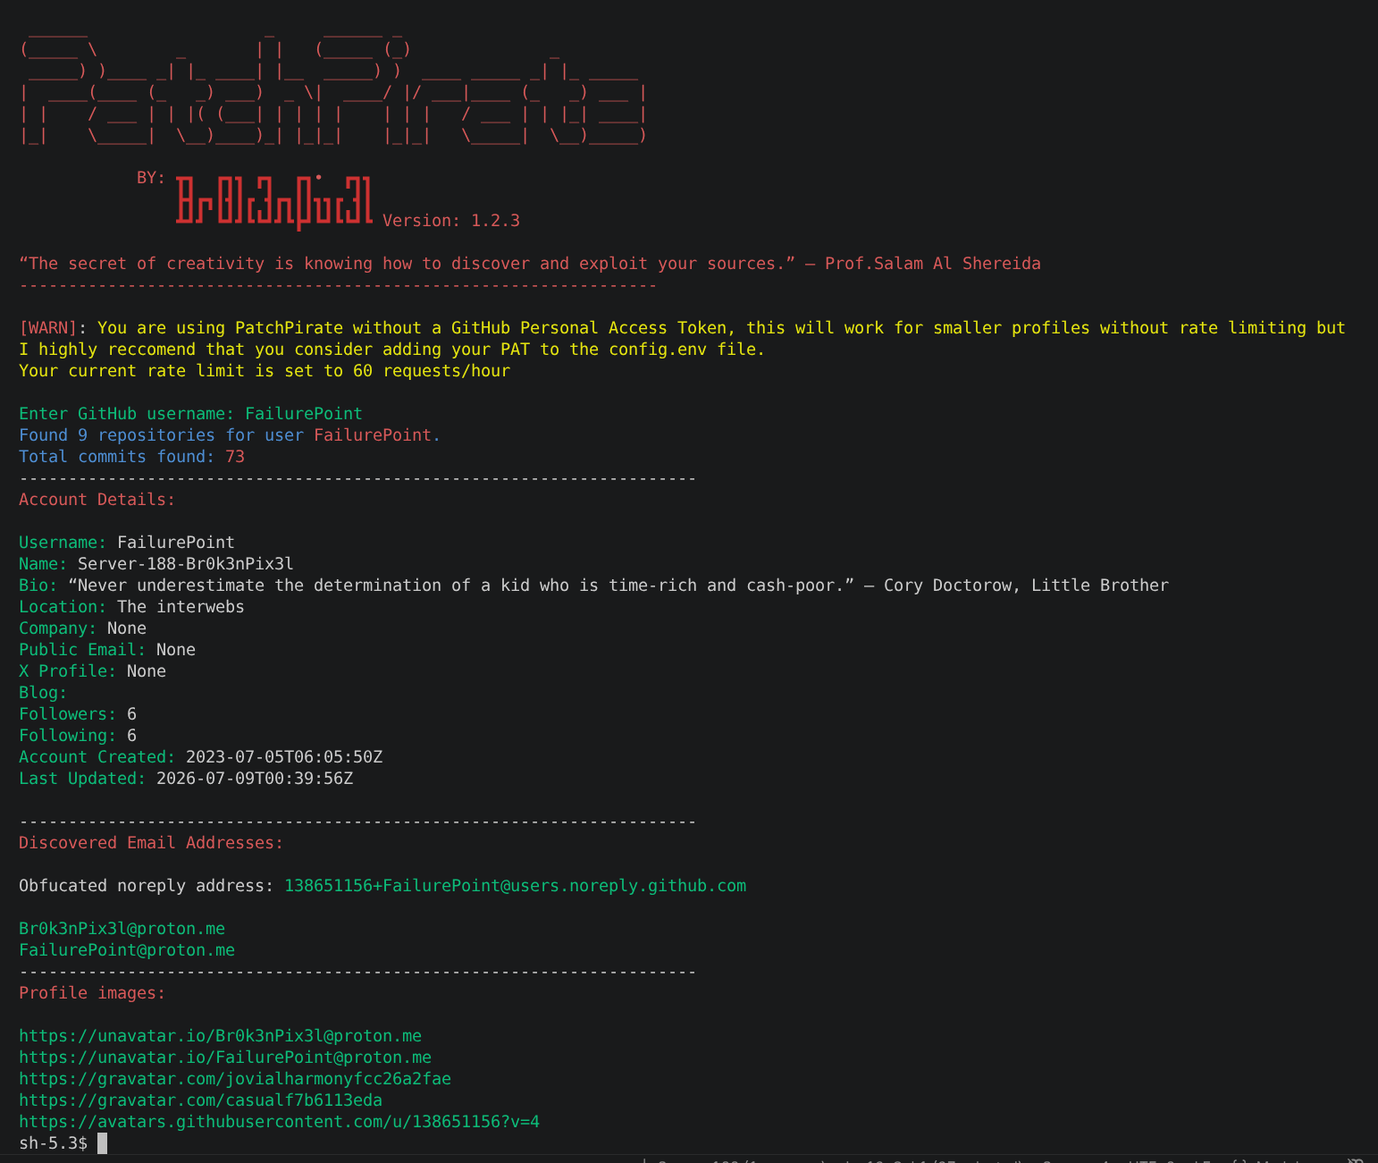
Task: Open the gravatar casualf7b6113eda link
Action: pos(200,1100)
